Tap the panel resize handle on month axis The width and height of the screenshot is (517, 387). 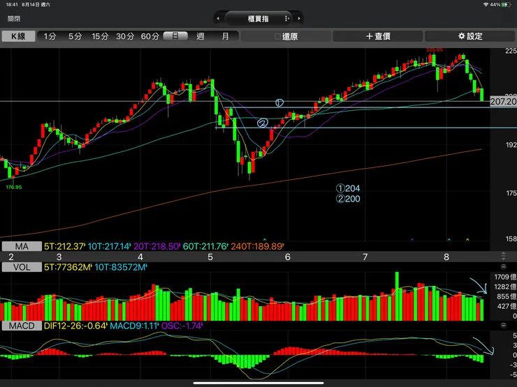[504, 256]
